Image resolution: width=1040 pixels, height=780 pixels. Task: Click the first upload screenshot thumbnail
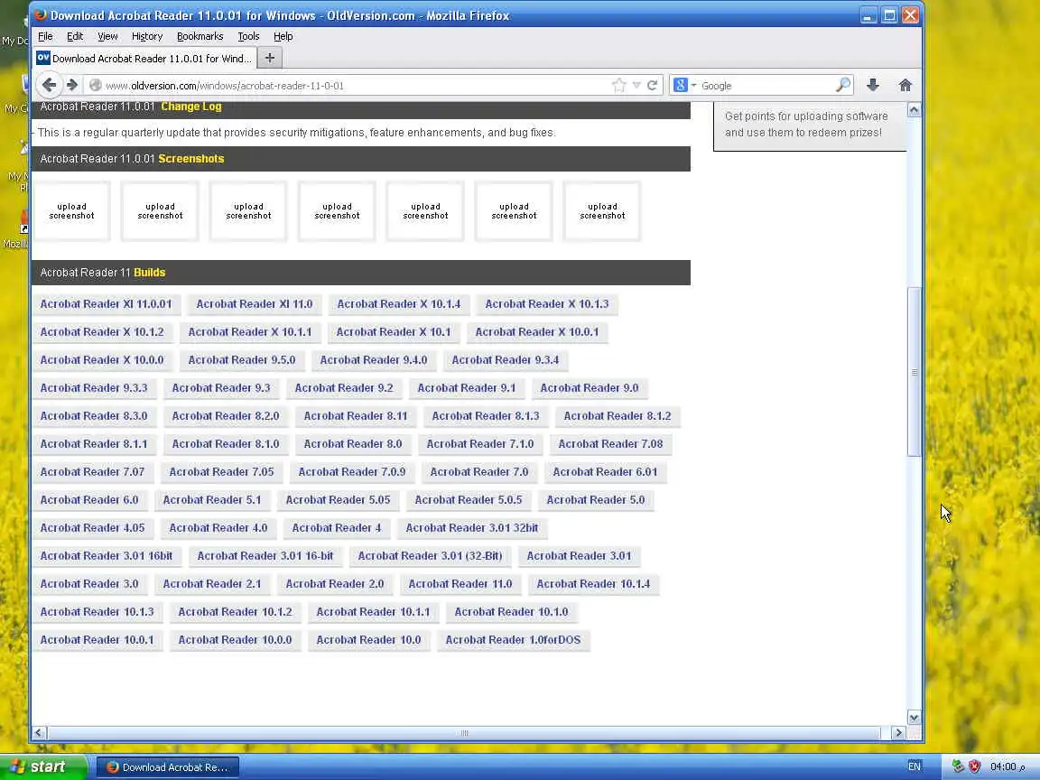71,211
